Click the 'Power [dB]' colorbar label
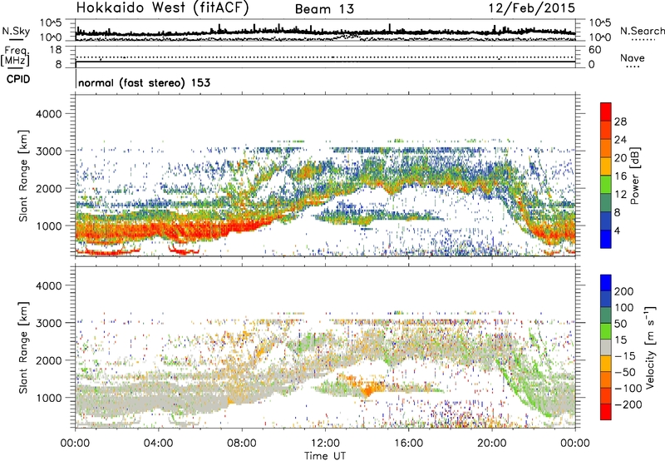Viewport: 665px width, 461px height. [634, 176]
